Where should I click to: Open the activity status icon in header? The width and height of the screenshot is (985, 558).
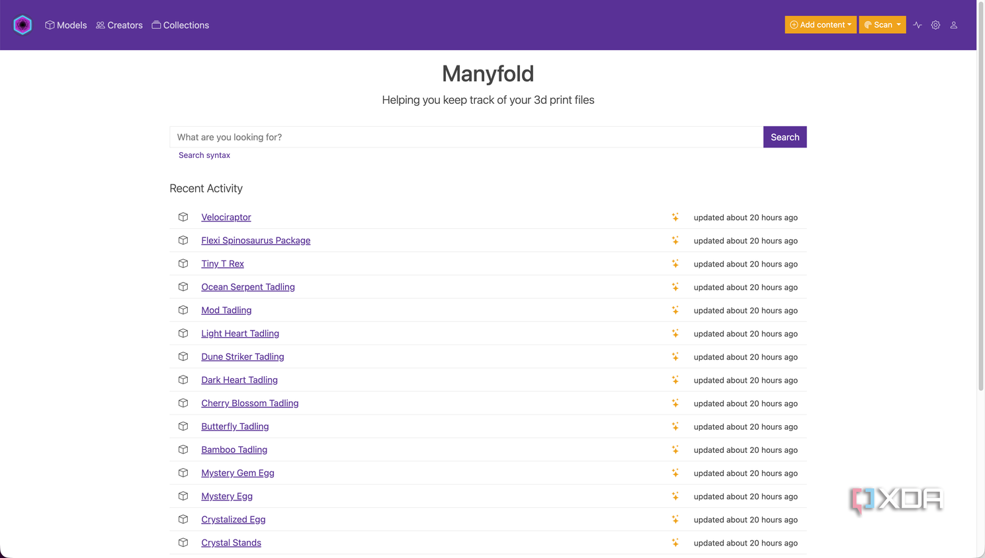918,25
